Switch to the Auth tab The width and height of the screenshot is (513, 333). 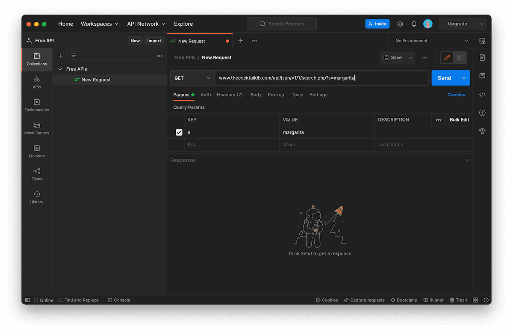[206, 95]
